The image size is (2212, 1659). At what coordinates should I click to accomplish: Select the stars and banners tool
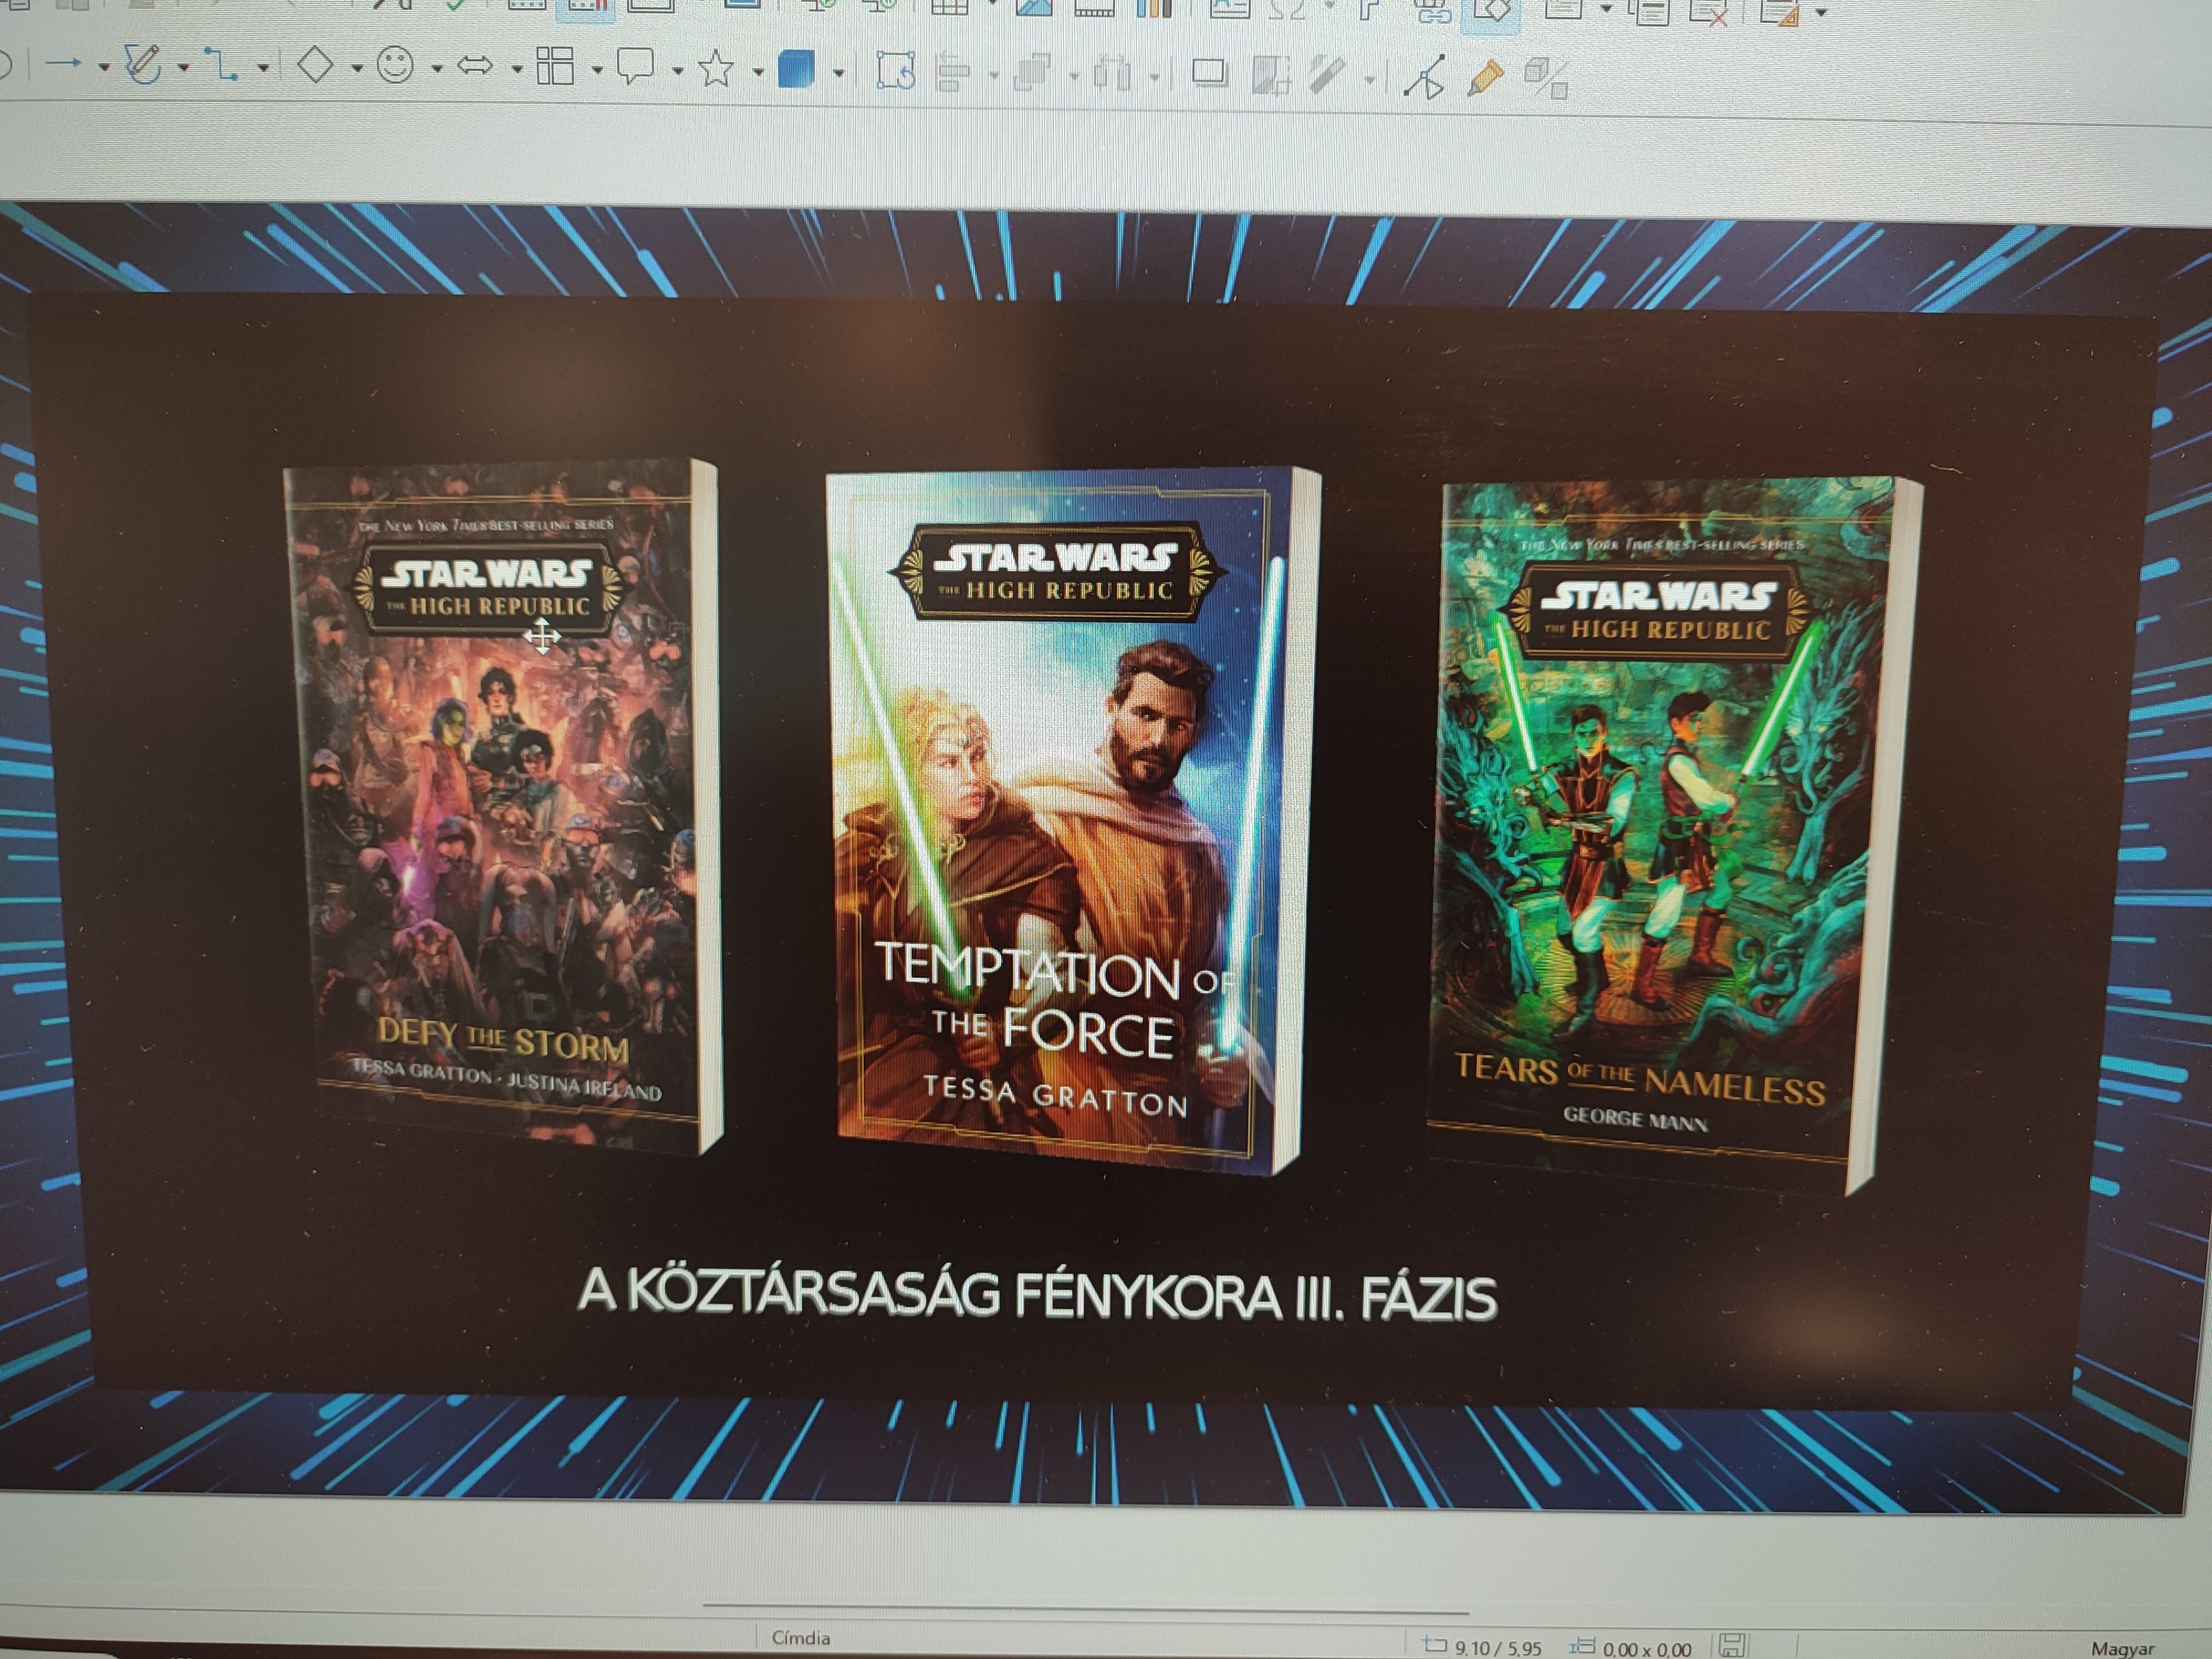tap(716, 69)
